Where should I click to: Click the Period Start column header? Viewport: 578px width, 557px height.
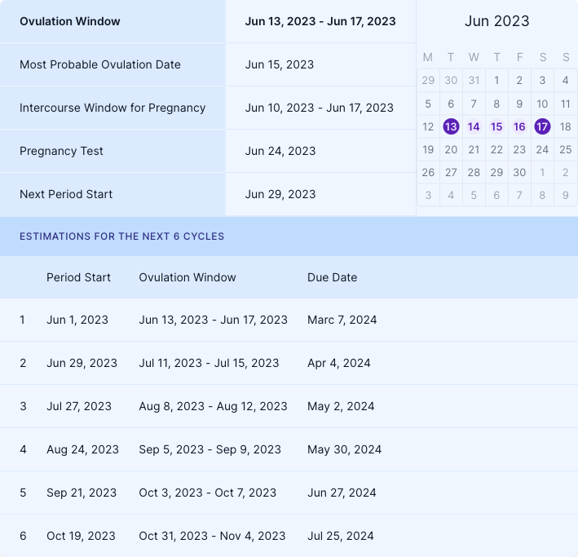(78, 277)
